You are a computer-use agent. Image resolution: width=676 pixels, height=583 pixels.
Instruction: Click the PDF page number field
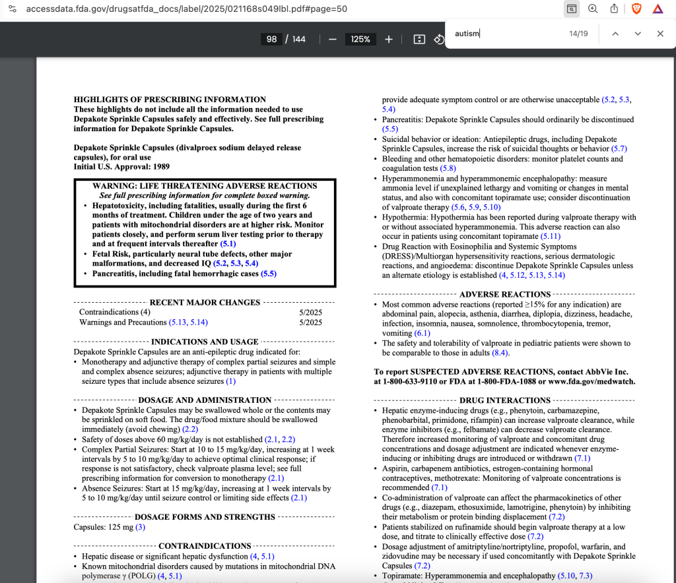(x=271, y=39)
